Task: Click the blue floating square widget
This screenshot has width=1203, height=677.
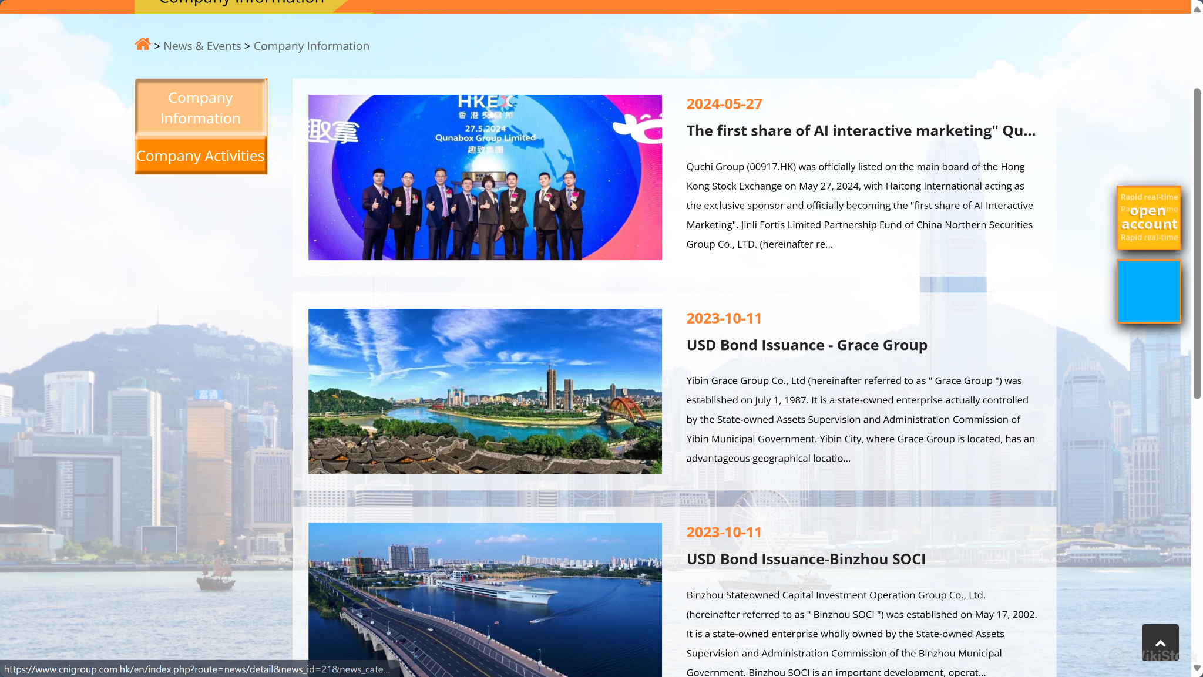Action: point(1148,291)
